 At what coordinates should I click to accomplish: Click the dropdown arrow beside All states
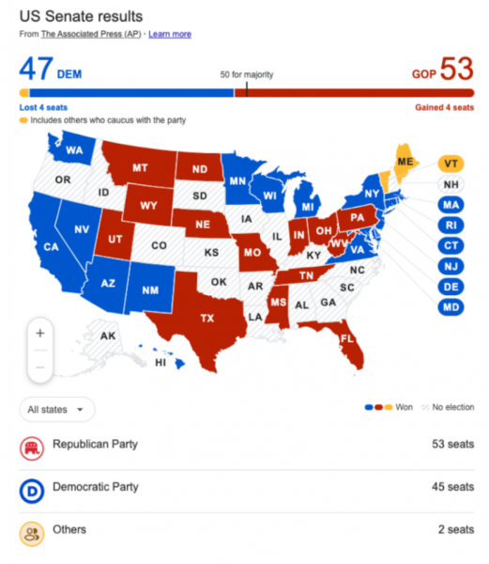click(x=80, y=409)
